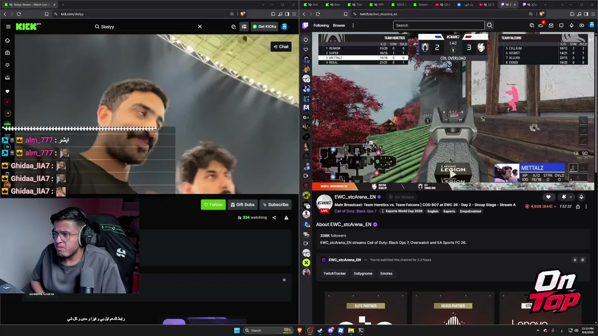Bookmark the kick.com page
598x336 pixels.
(x=46, y=14)
